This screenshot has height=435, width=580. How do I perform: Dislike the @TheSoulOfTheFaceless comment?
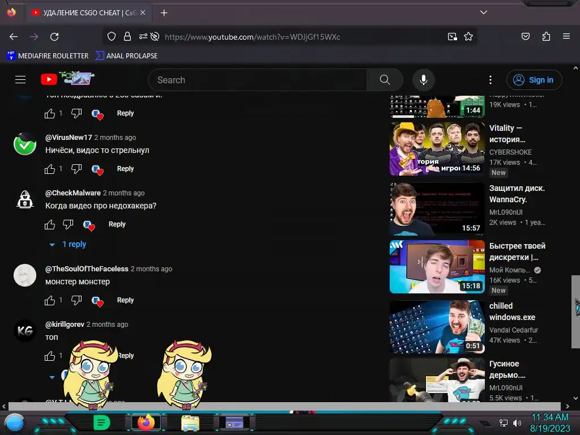click(x=76, y=300)
